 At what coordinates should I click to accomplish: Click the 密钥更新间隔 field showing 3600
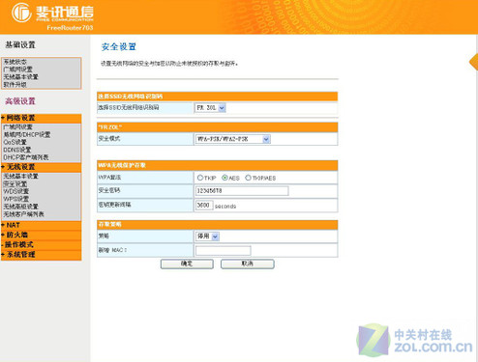[204, 205]
